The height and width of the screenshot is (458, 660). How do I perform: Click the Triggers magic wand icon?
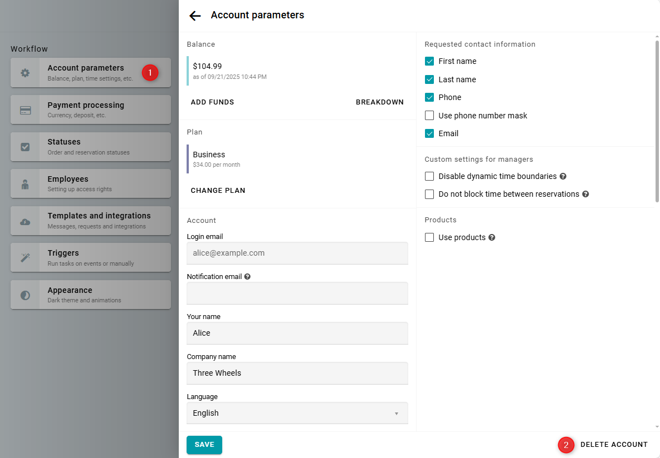[x=25, y=258]
